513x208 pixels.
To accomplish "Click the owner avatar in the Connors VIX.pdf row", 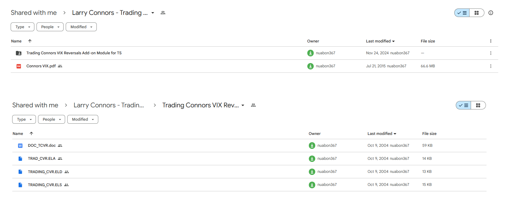I will tap(310, 66).
